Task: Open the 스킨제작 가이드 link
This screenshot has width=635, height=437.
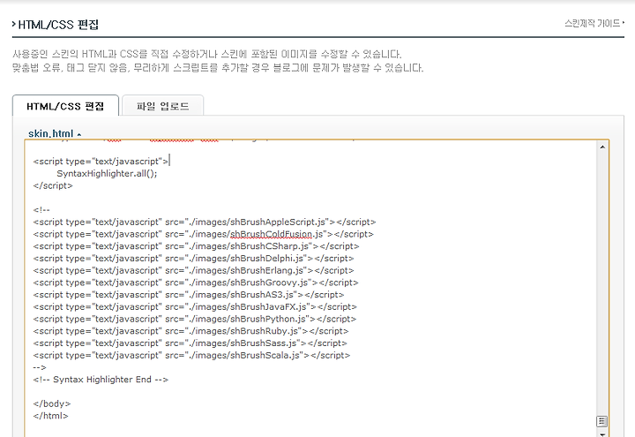Action: click(594, 24)
